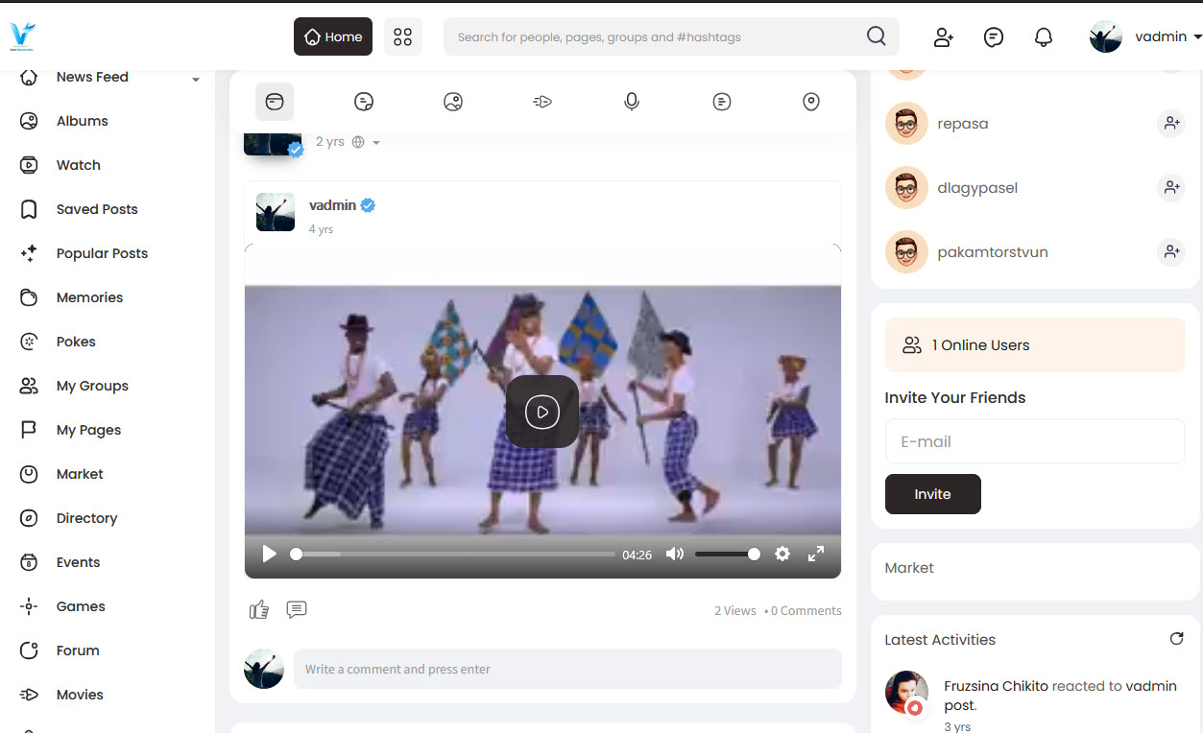Viewport: 1203px width, 733px height.
Task: Toggle video fullscreen mode
Action: tap(816, 554)
